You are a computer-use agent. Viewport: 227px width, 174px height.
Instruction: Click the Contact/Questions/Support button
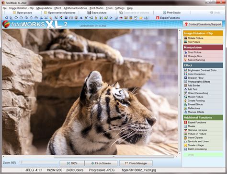tap(203, 24)
